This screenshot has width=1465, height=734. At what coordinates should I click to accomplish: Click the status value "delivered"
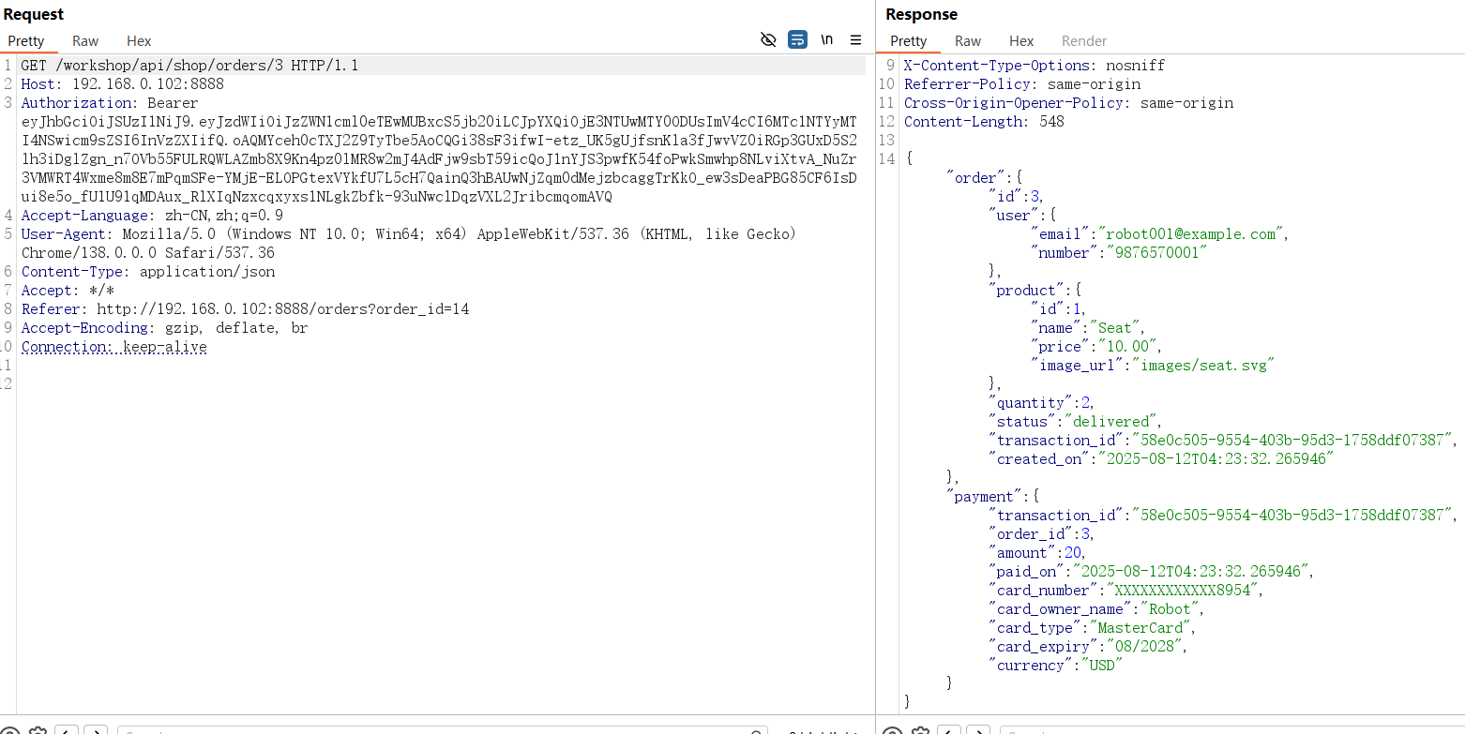[x=1111, y=422]
